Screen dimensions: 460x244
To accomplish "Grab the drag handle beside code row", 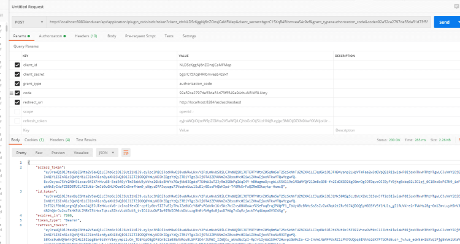I will click(12, 93).
